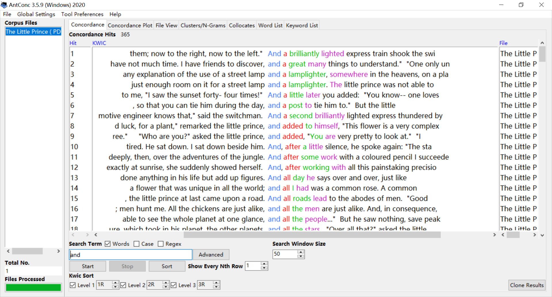
Task: Click the AntConc app icon in title bar
Action: pyautogui.click(x=4, y=5)
